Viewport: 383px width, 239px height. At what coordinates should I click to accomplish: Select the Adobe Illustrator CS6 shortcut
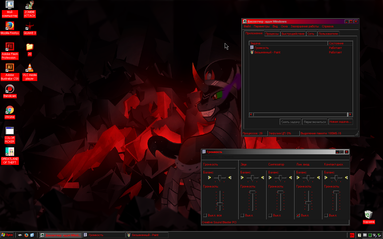(x=10, y=72)
